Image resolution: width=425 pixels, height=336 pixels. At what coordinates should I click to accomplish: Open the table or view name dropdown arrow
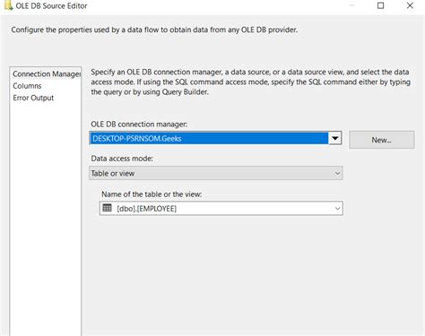pyautogui.click(x=337, y=208)
